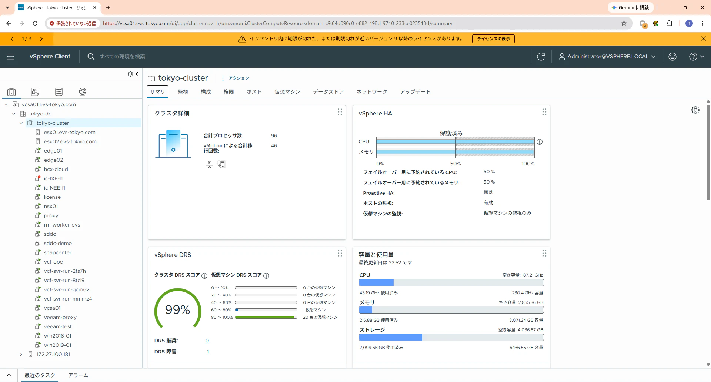This screenshot has height=382, width=711.
Task: Open drag handle menu on vSphere DRS card
Action: click(340, 254)
